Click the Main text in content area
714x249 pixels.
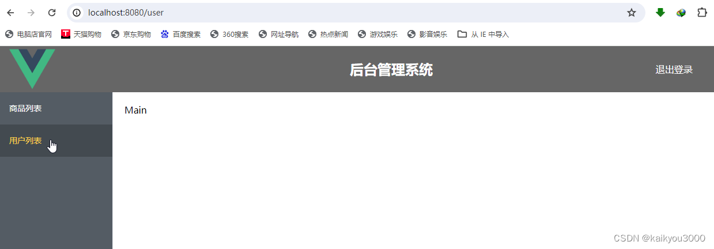[135, 110]
